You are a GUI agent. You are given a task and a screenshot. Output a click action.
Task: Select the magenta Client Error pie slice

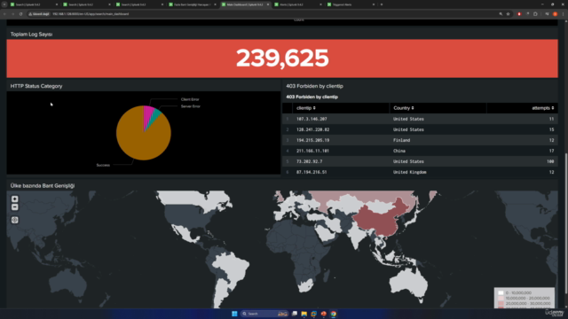[x=148, y=114]
